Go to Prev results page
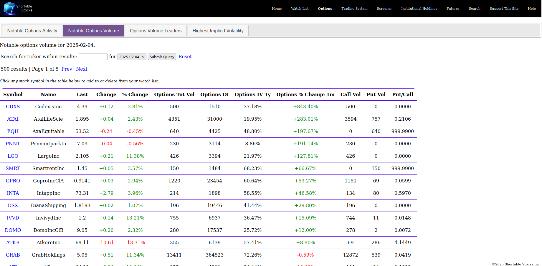 (x=67, y=69)
